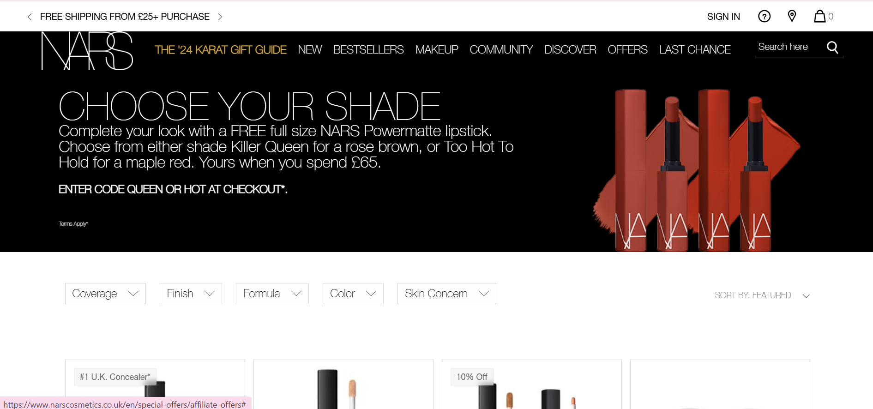
Task: Click the Sign In link
Action: [723, 17]
